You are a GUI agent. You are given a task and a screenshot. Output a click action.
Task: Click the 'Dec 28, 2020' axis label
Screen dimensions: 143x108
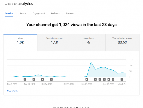pos(109,84)
